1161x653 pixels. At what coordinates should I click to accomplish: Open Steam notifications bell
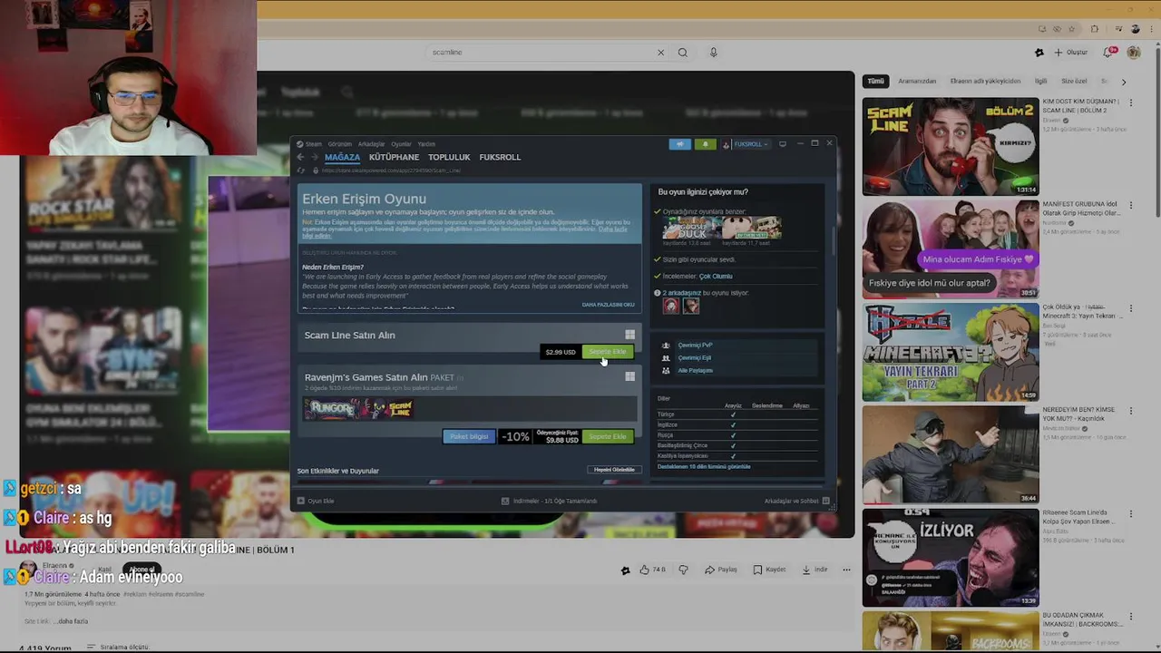[x=705, y=144]
